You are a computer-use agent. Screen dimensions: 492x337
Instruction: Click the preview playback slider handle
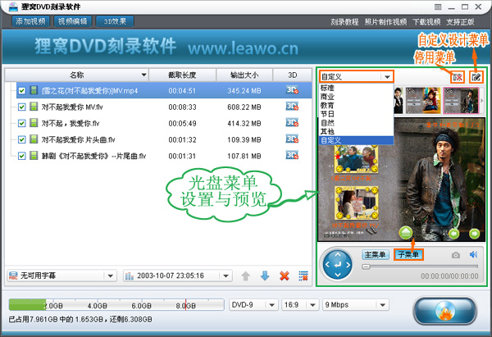366,266
